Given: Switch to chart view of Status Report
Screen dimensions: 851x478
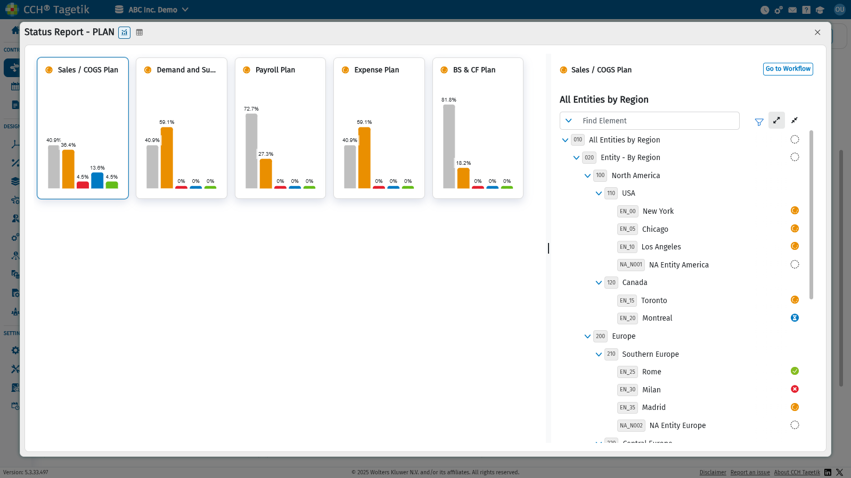Looking at the screenshot, I should click(124, 32).
